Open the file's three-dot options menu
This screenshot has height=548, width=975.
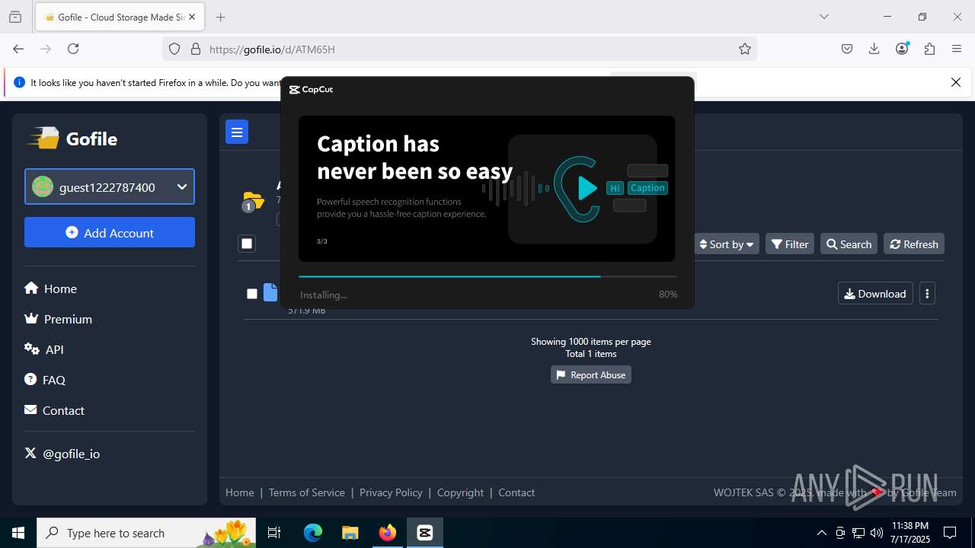pos(927,294)
